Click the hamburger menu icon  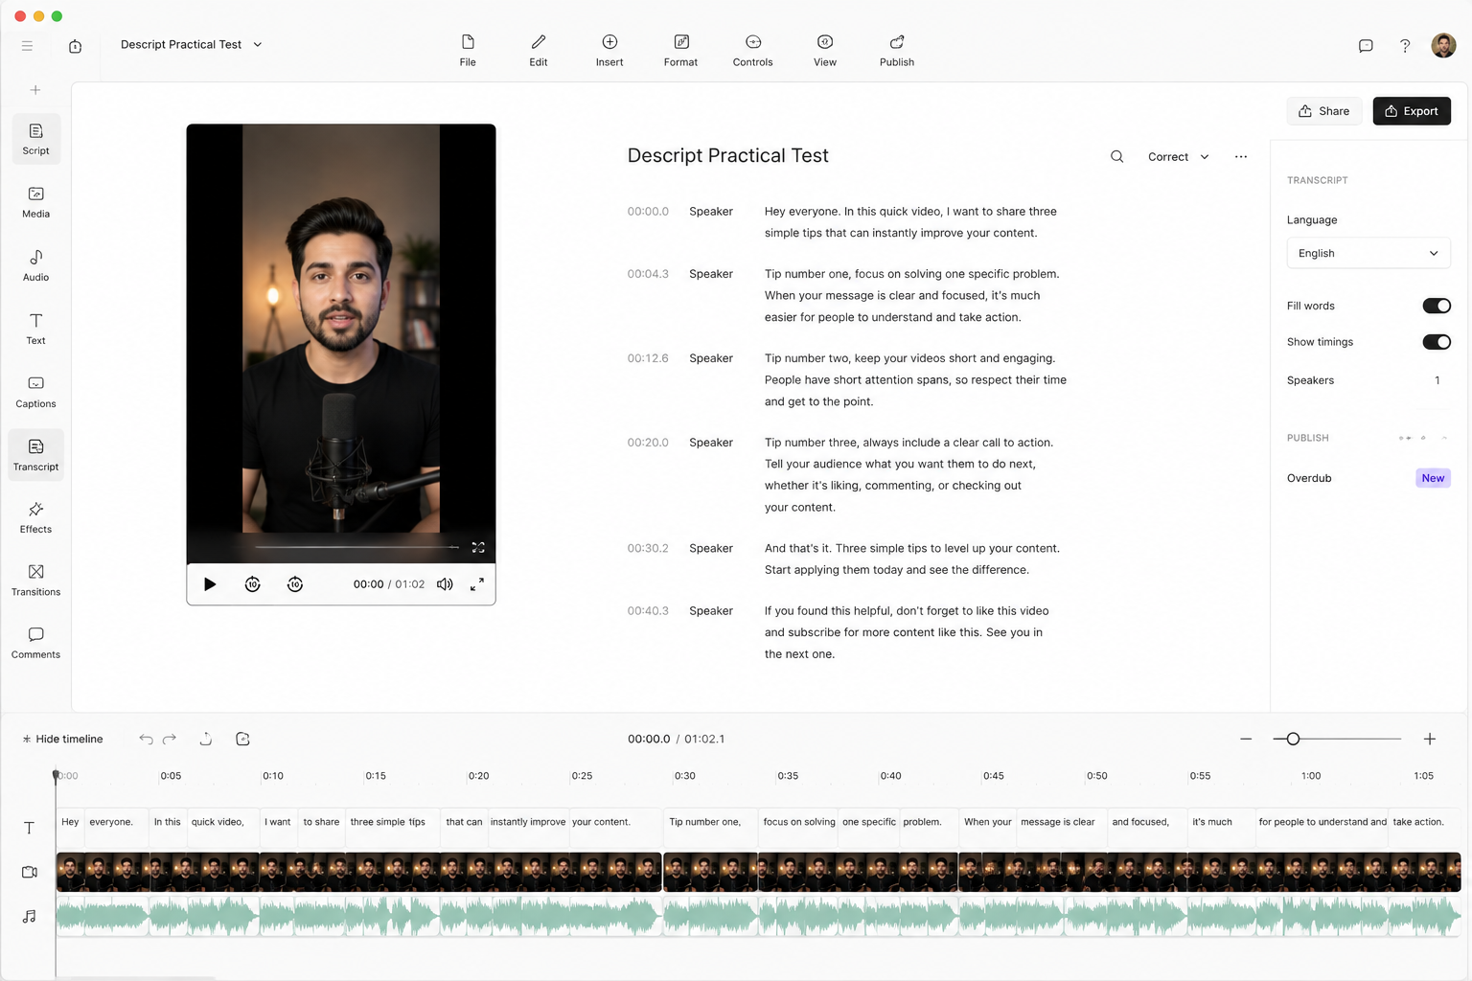click(27, 45)
